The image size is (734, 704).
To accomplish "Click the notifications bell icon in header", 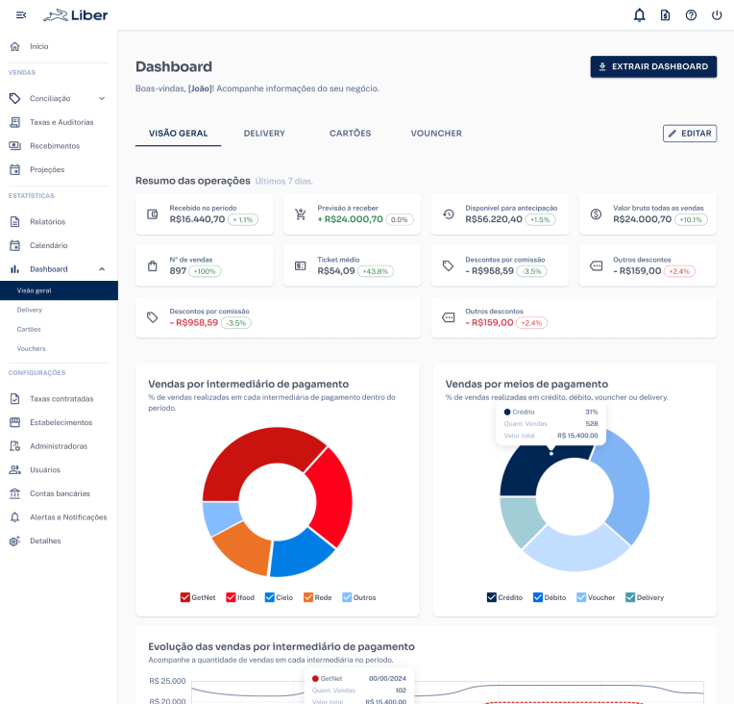I will 640,15.
